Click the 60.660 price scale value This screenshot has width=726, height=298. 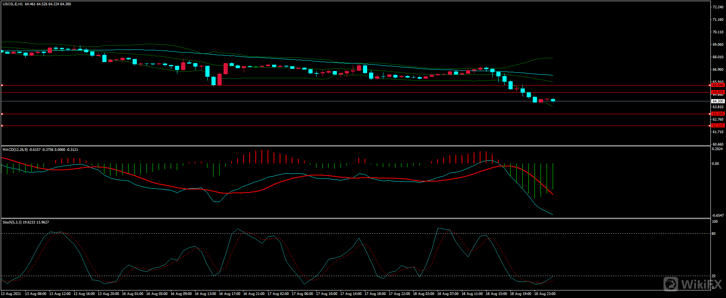(718, 144)
